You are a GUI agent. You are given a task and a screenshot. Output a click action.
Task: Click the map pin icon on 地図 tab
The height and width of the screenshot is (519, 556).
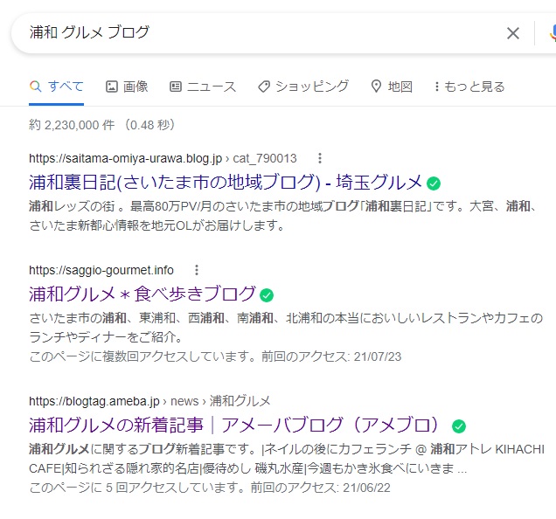coord(376,86)
